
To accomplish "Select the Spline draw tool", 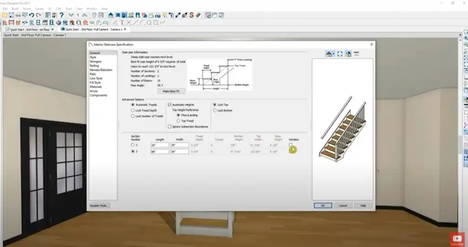I will click(162, 23).
